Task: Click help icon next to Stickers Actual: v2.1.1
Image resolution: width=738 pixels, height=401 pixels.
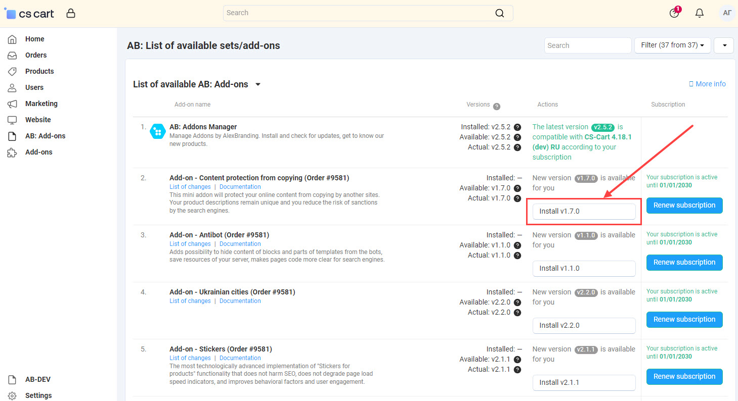Action: [x=517, y=370]
